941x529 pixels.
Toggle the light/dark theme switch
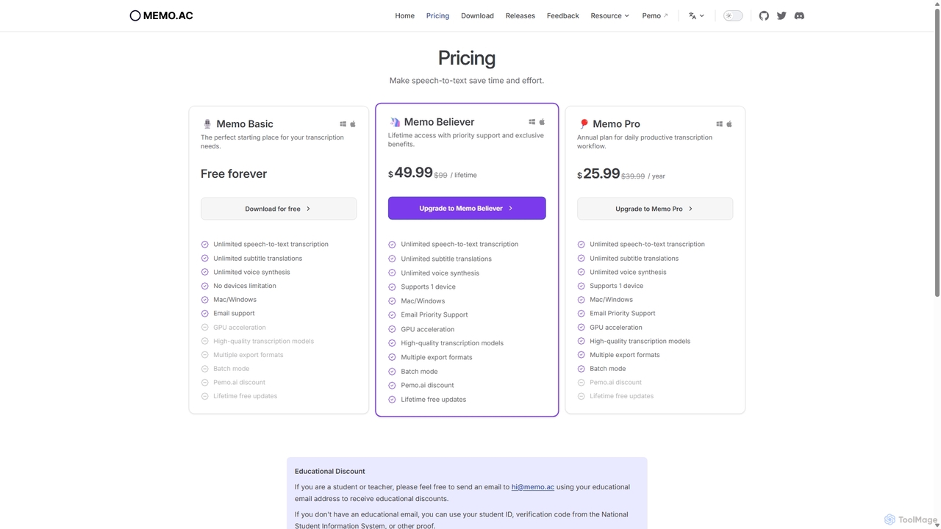pos(733,15)
